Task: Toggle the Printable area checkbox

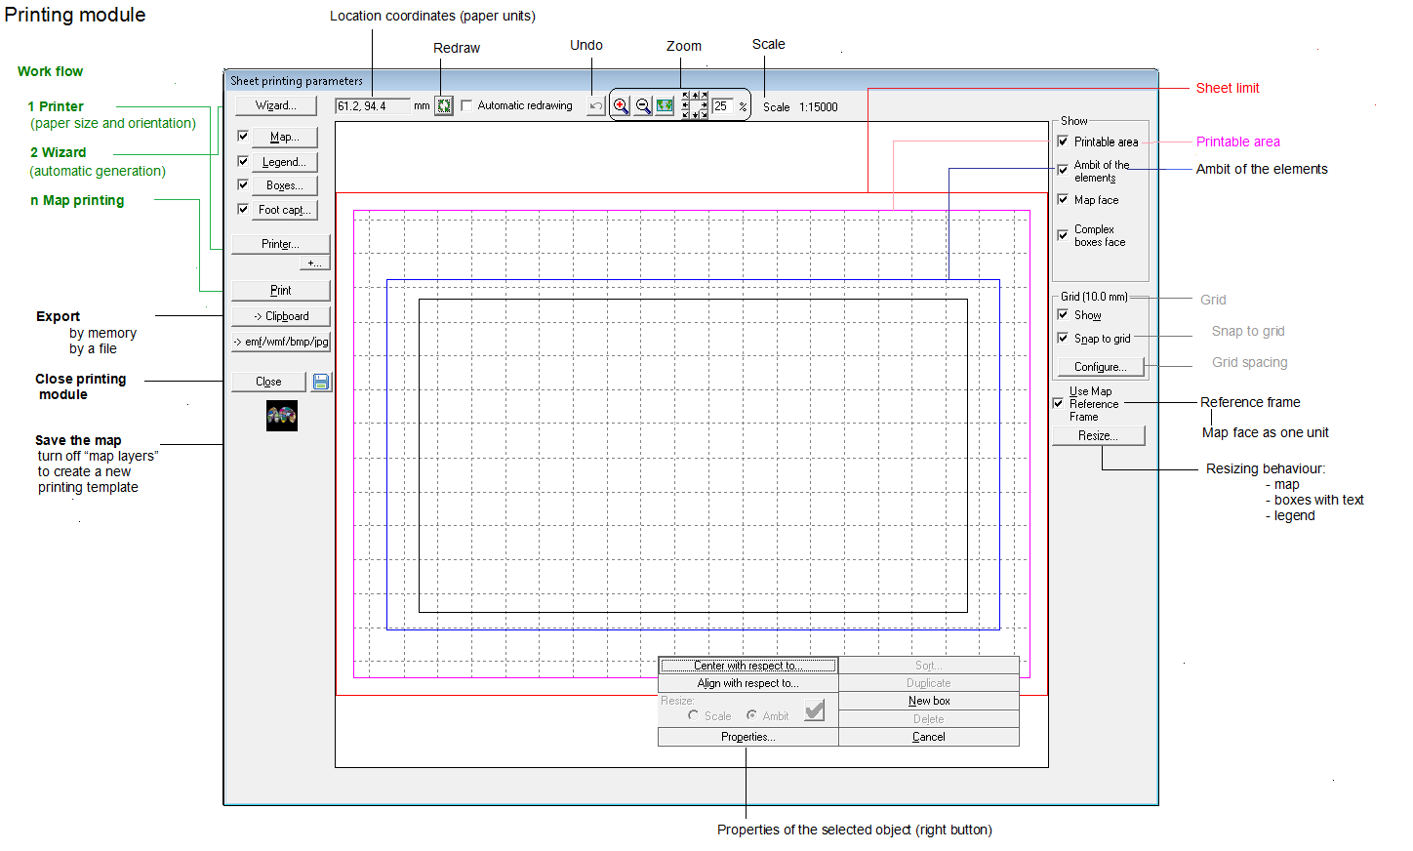Action: (x=1063, y=142)
